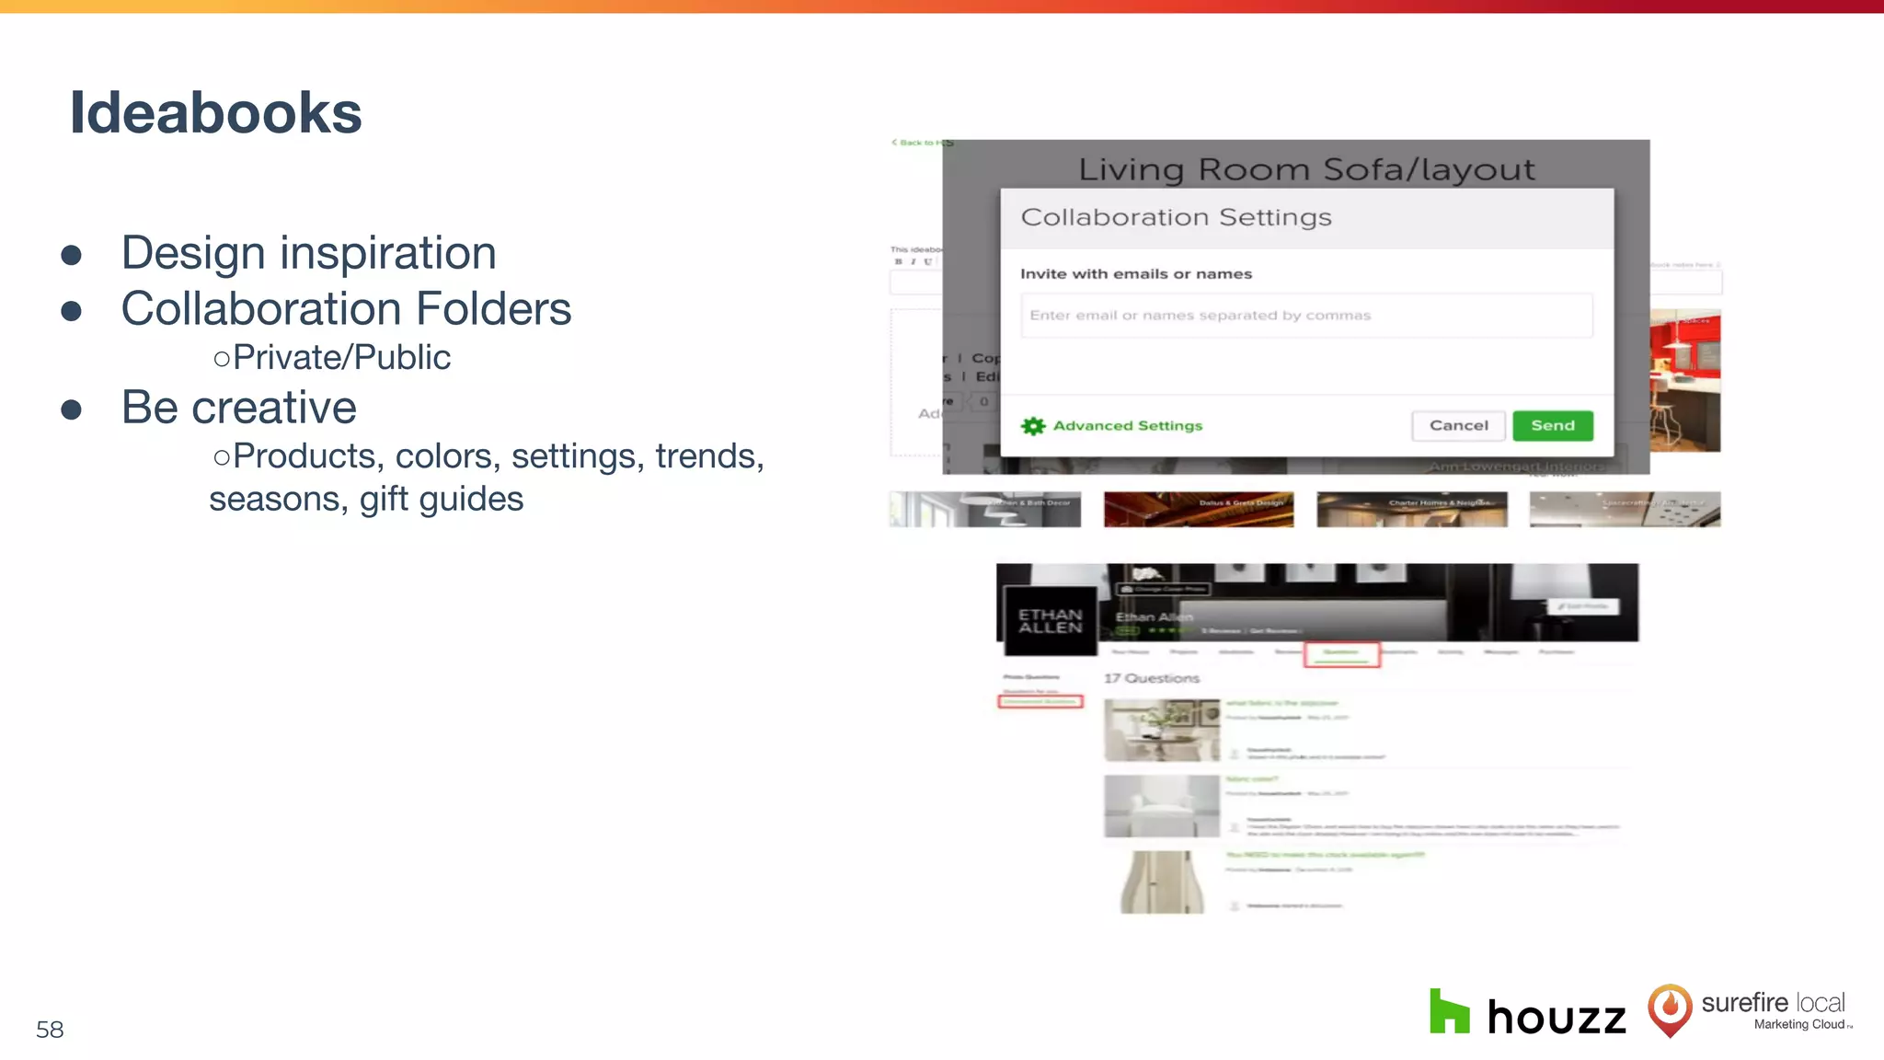Viewport: 1884px width, 1060px height.
Task: Click the email or names input field
Action: point(1305,316)
